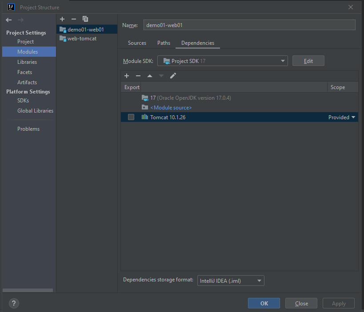Click the Module source folder icon
Screen dimensions: 364x312
click(145, 107)
